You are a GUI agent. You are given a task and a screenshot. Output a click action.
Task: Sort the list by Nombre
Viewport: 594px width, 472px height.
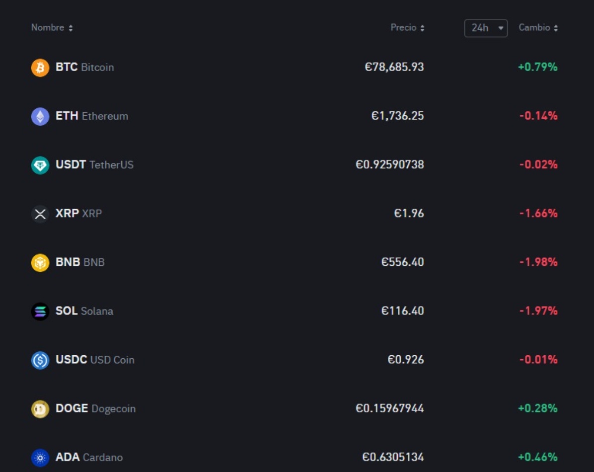pos(52,28)
